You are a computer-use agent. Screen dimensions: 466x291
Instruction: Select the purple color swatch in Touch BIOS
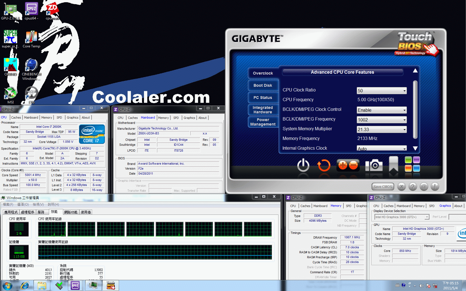pos(416,160)
